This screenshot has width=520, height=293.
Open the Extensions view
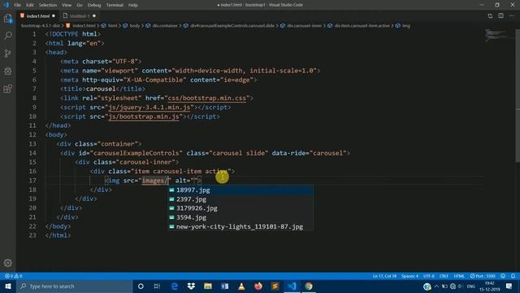click(x=7, y=89)
